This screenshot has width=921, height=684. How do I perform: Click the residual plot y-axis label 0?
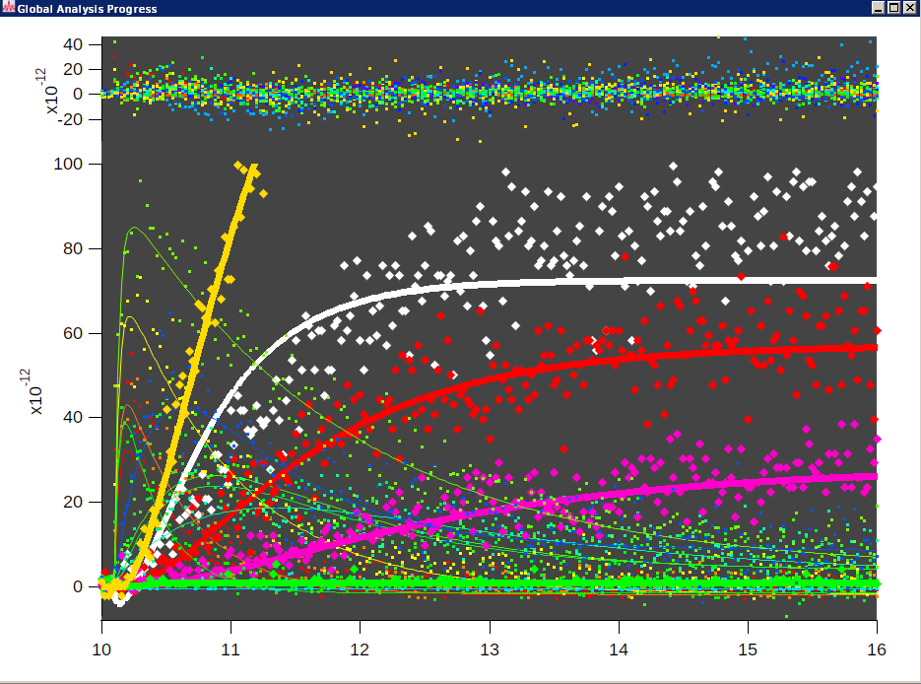click(x=78, y=94)
